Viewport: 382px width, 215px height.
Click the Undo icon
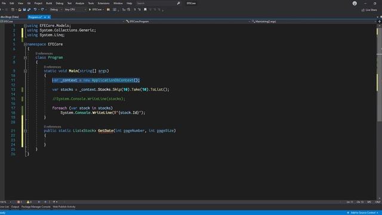(x=35, y=10)
